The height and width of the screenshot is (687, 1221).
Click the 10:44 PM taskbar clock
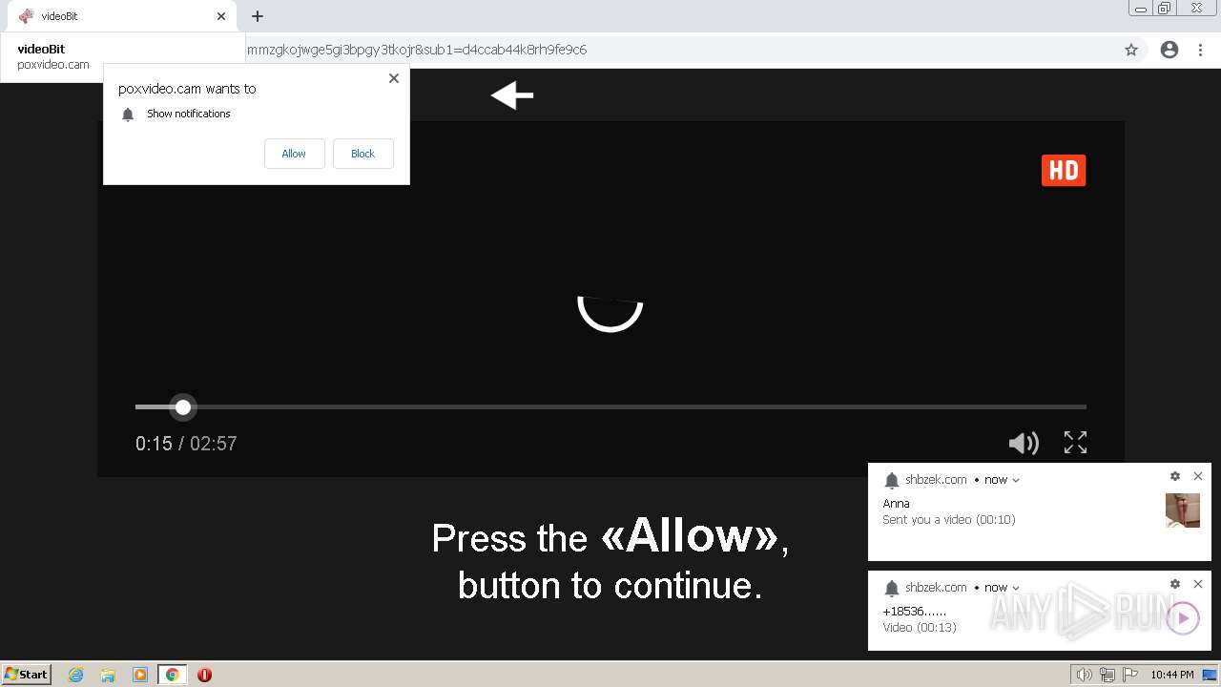(x=1172, y=675)
